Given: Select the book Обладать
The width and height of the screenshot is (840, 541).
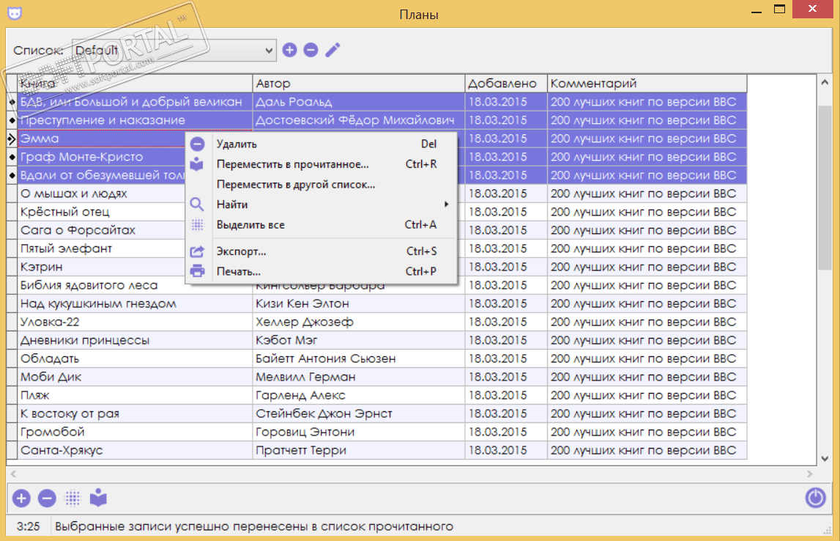Looking at the screenshot, I should [x=135, y=358].
